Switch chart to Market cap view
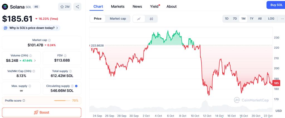 [118, 19]
